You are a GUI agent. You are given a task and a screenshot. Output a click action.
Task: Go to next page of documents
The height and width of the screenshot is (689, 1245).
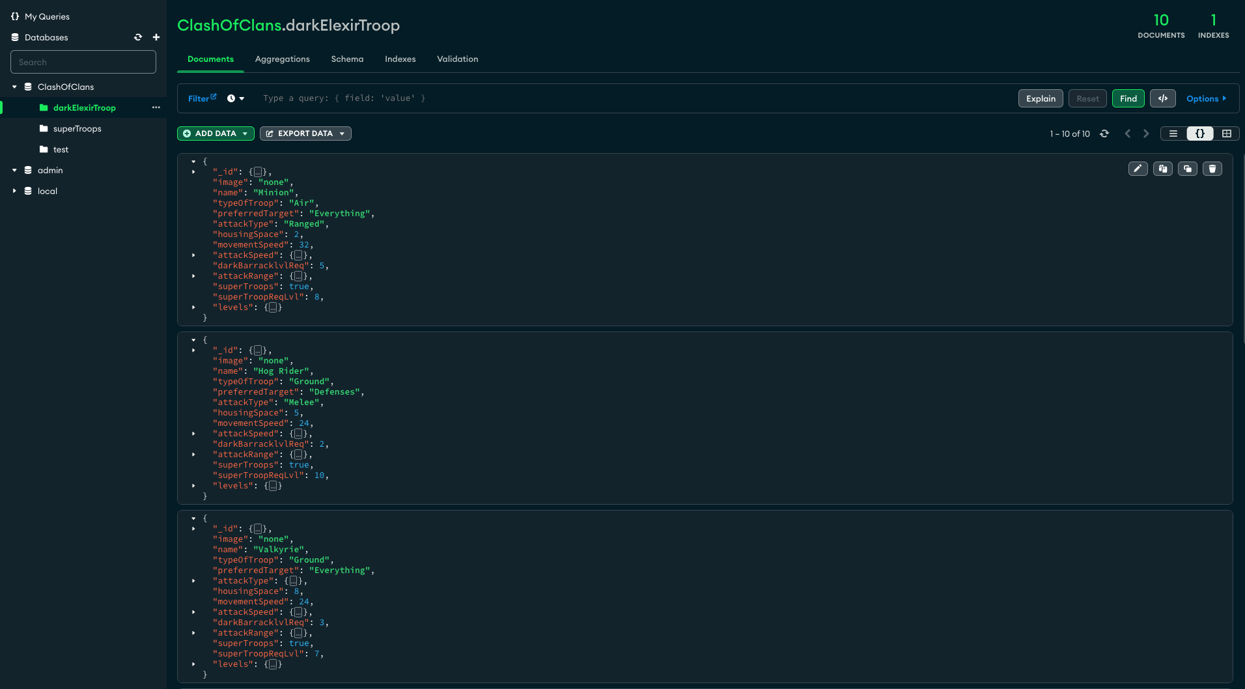pos(1146,134)
